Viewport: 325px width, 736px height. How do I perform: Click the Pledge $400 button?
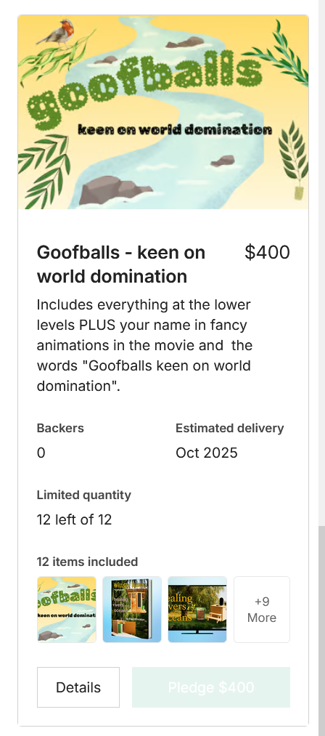tap(211, 687)
